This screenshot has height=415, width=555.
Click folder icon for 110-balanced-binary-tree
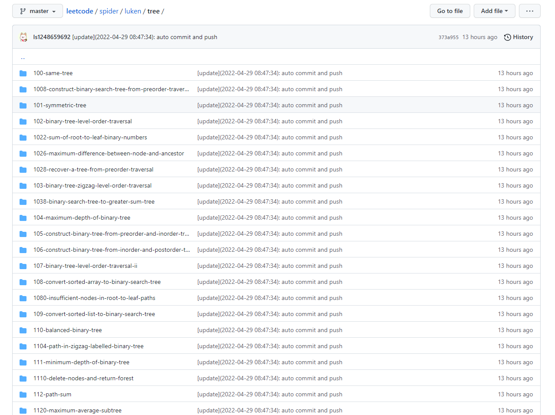pos(23,330)
